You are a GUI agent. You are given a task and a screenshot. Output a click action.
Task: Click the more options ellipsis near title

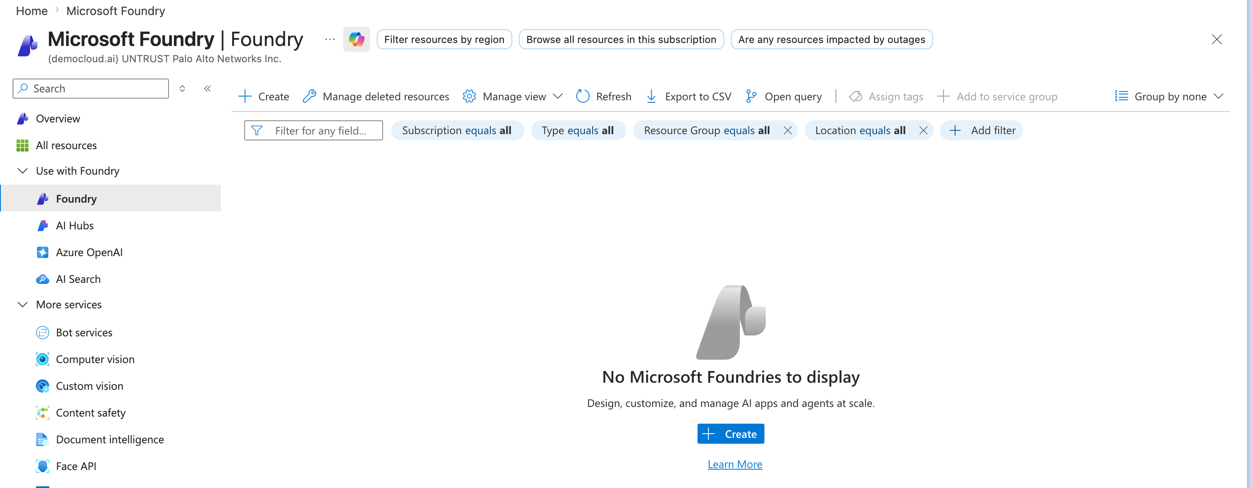pos(330,39)
